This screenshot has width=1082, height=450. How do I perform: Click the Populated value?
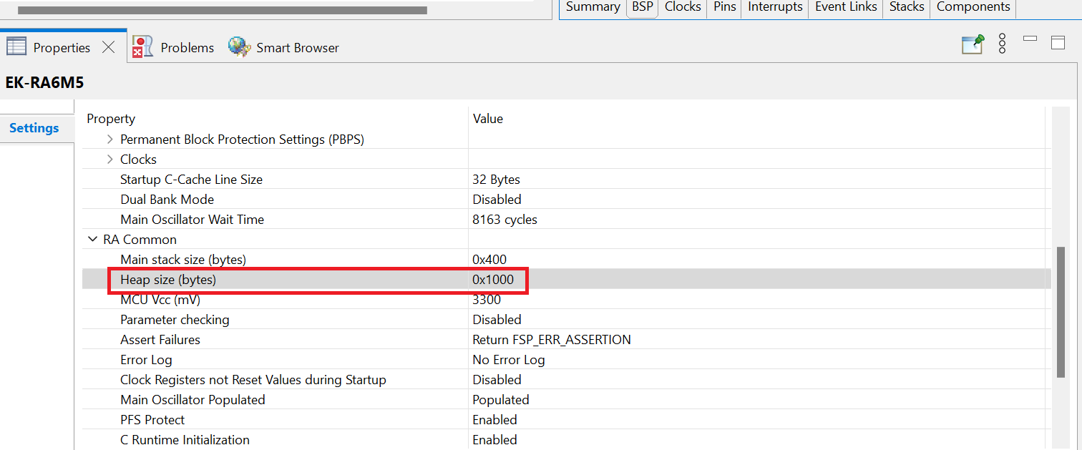point(501,400)
